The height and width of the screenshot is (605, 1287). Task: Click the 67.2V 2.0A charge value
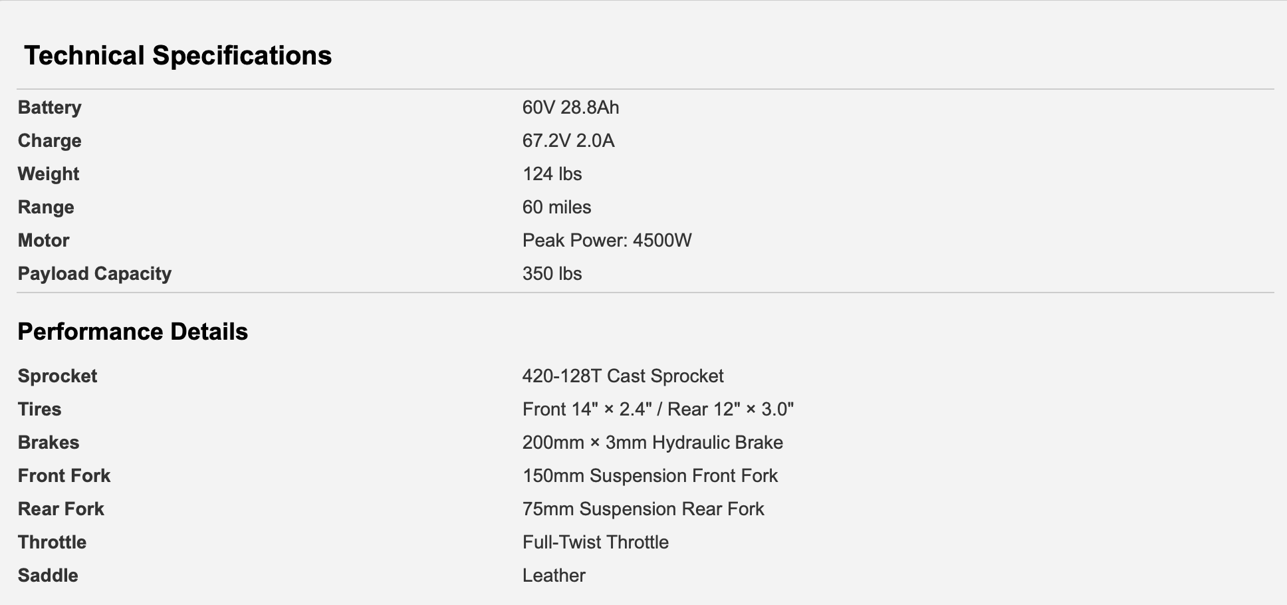tap(568, 140)
